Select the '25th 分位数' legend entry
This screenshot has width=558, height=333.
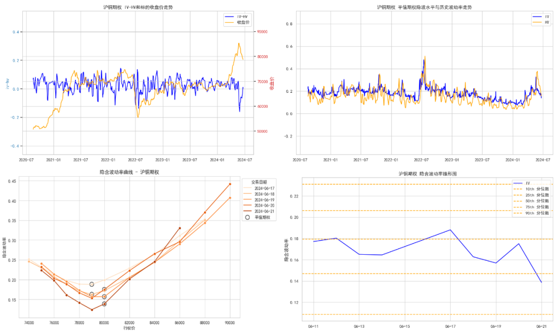coord(532,195)
